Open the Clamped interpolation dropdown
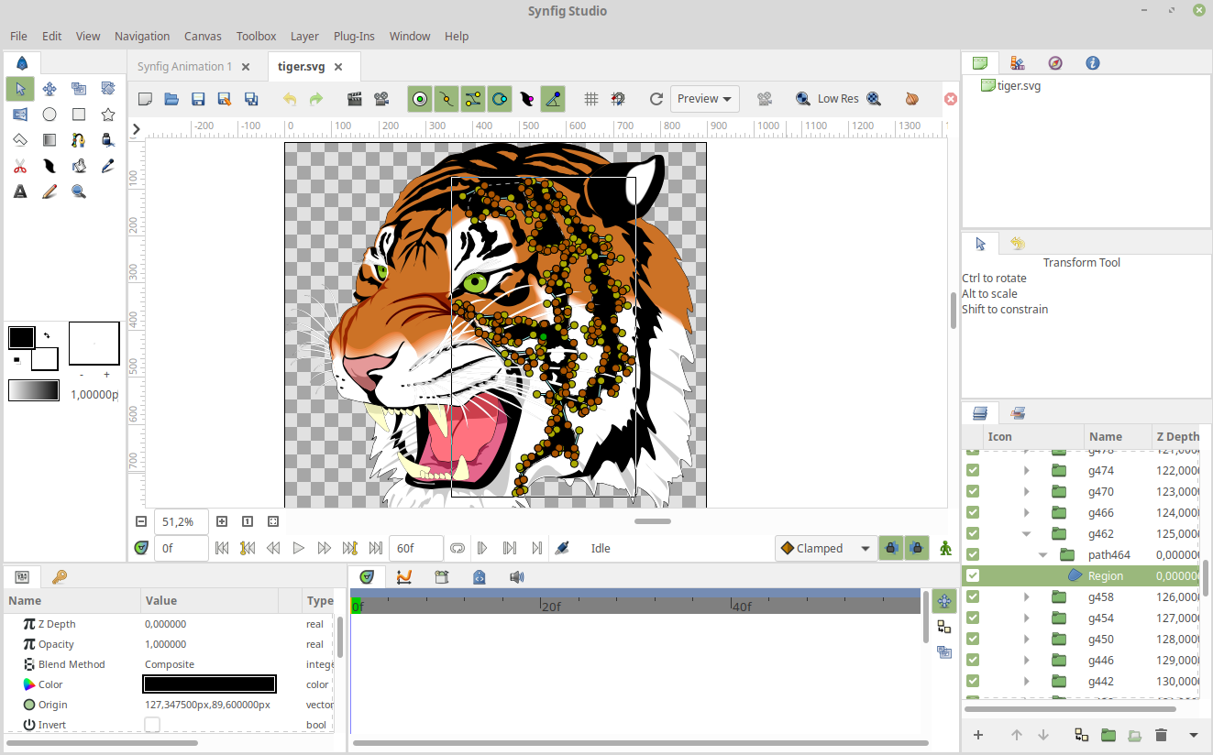 (825, 548)
